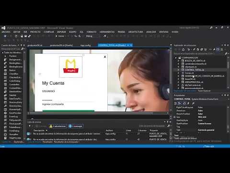Select CONTROL_TOTAL.vb file in Solution Explorer
The image size is (230, 173).
pyautogui.click(x=195, y=70)
